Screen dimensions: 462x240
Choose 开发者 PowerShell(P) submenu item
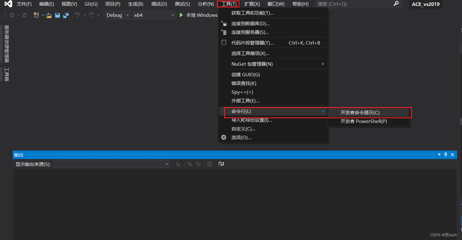tap(368, 121)
